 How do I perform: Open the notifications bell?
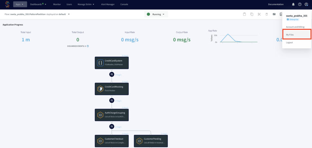[x=293, y=5]
